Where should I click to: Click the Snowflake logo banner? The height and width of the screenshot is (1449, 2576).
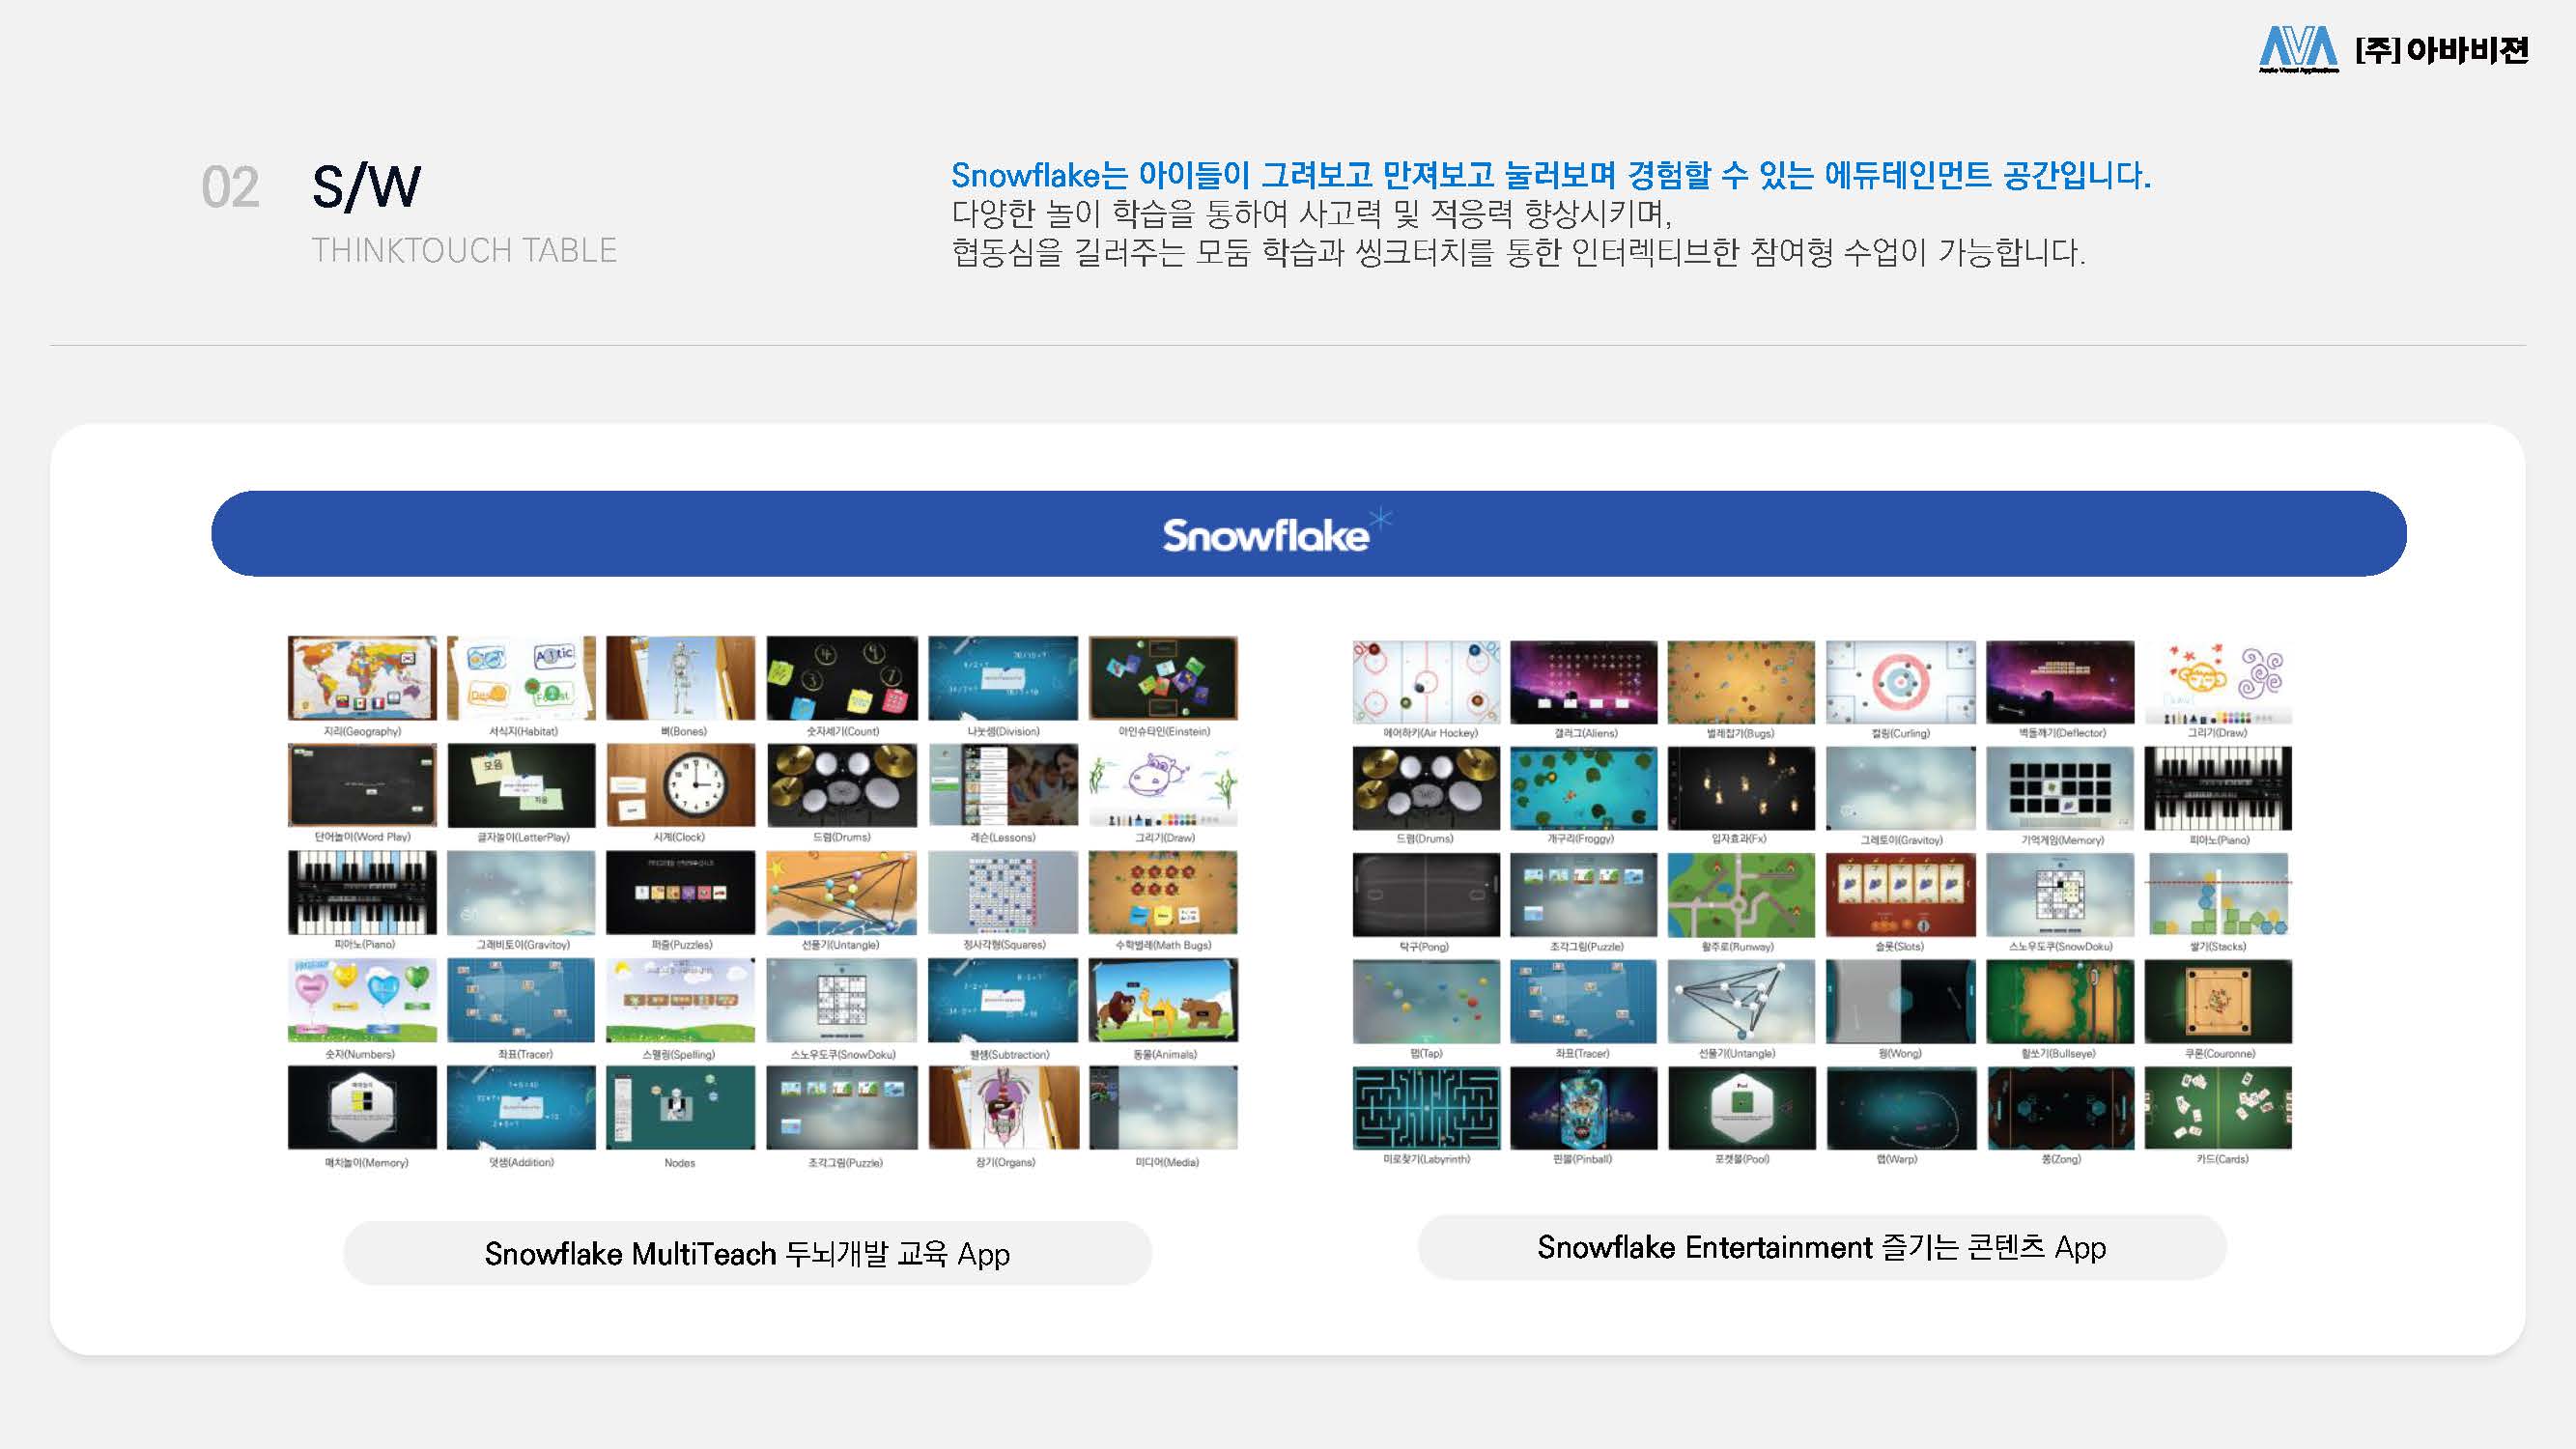[x=1309, y=533]
